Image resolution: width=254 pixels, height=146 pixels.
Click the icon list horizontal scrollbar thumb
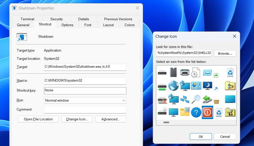pyautogui.click(x=166, y=122)
